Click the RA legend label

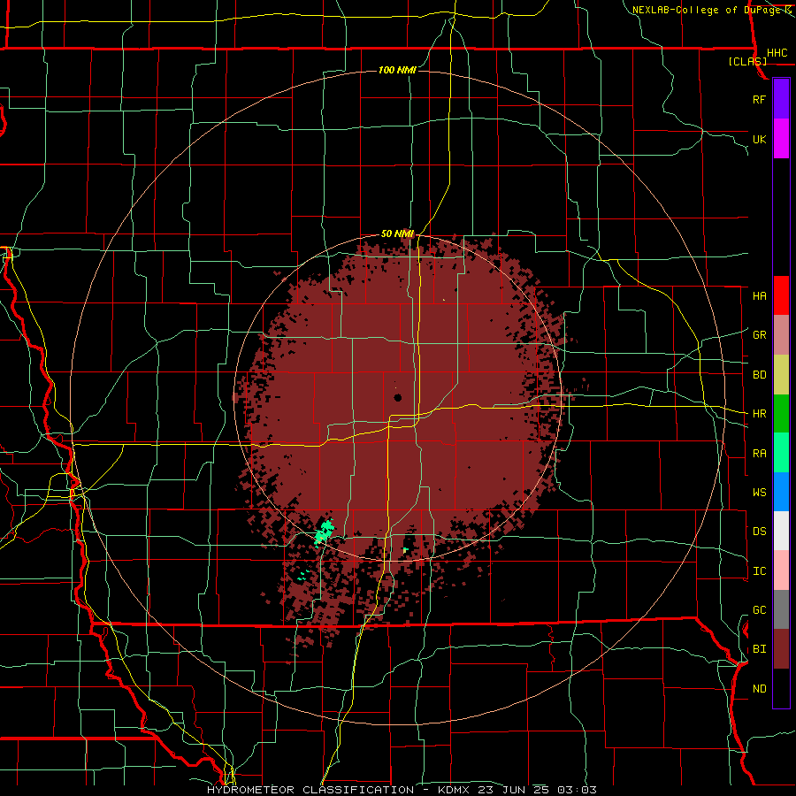click(x=759, y=454)
